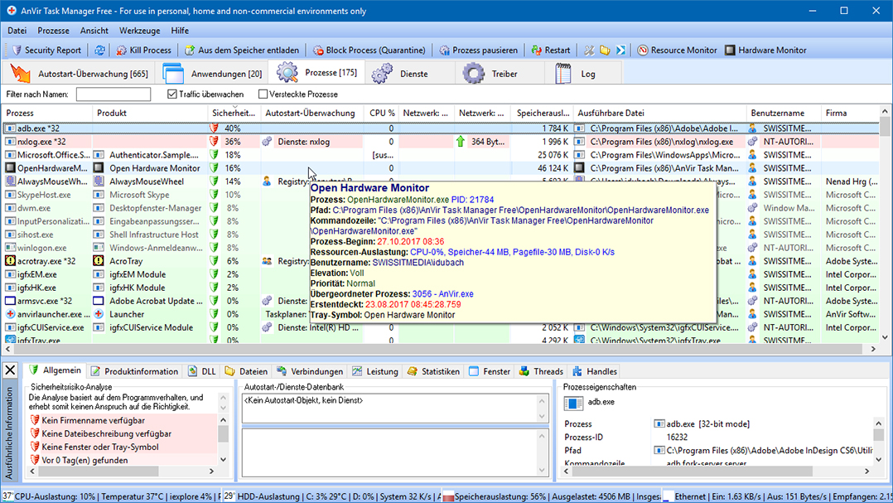Image resolution: width=893 pixels, height=503 pixels.
Task: Open the Verbindungen details tab
Action: click(x=310, y=371)
